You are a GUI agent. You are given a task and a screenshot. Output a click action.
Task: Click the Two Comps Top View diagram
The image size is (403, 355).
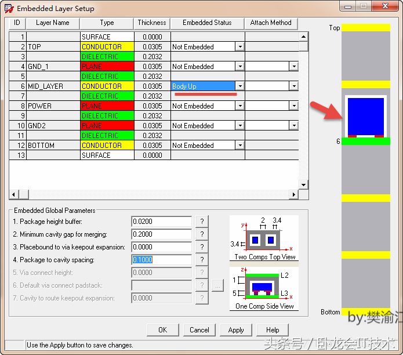pyautogui.click(x=264, y=238)
